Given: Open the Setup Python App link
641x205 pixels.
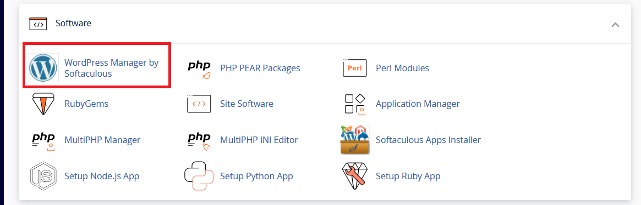Looking at the screenshot, I should [256, 176].
